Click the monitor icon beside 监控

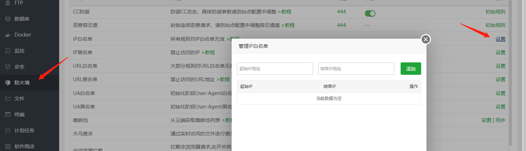pos(8,51)
